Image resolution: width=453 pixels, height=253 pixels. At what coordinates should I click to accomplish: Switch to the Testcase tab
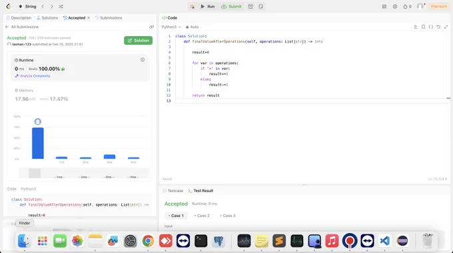coord(173,191)
